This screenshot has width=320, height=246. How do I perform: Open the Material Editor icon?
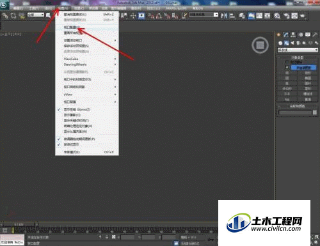277,16
